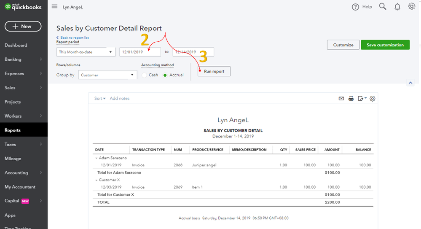Open Apps in the sidebar
The height and width of the screenshot is (229, 421).
pyautogui.click(x=10, y=215)
